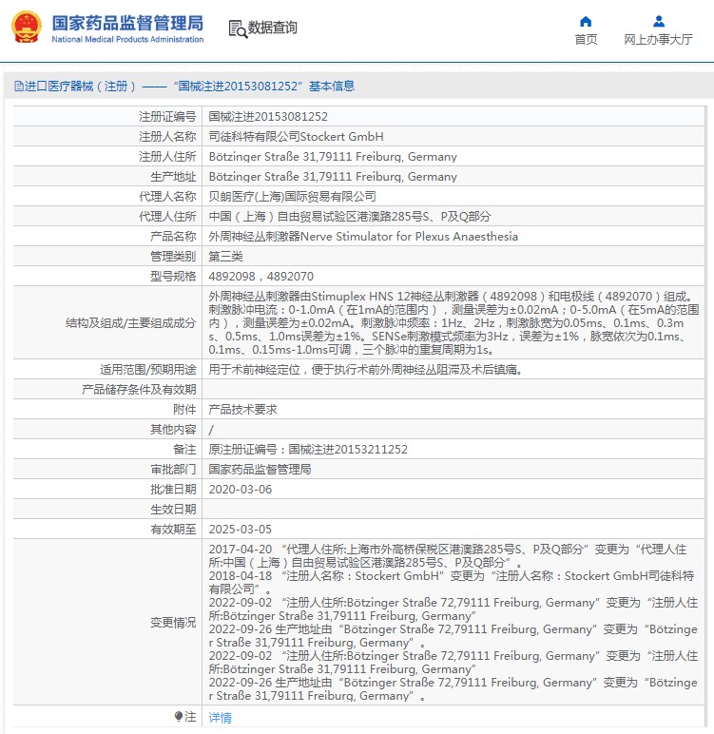Click the 批准日期 row label
The width and height of the screenshot is (714, 734).
[x=173, y=490]
